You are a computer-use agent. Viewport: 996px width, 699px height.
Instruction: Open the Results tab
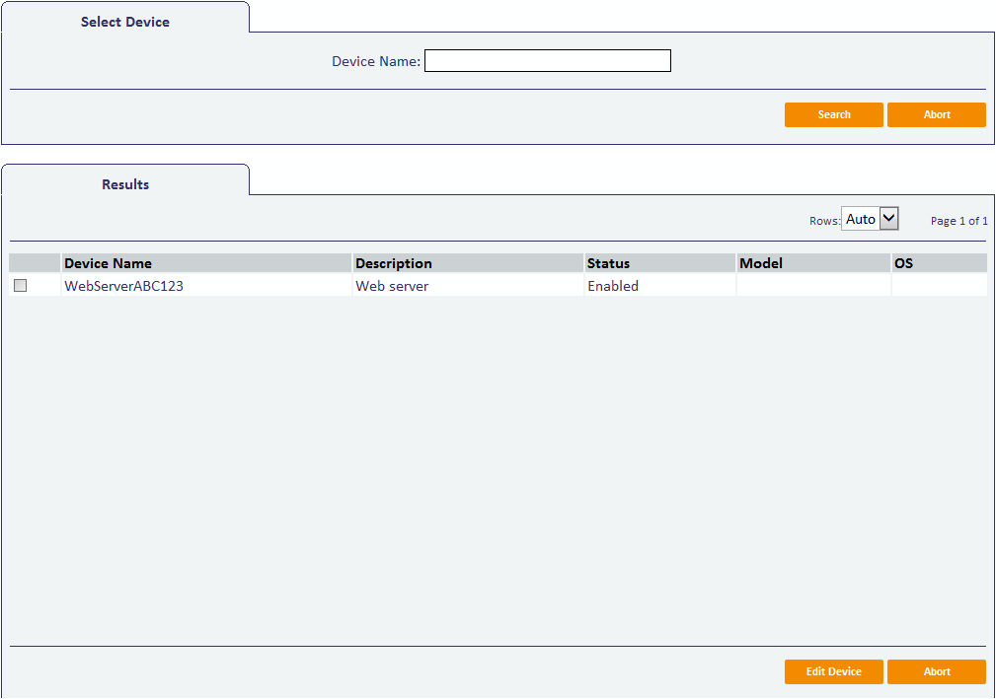pos(125,184)
